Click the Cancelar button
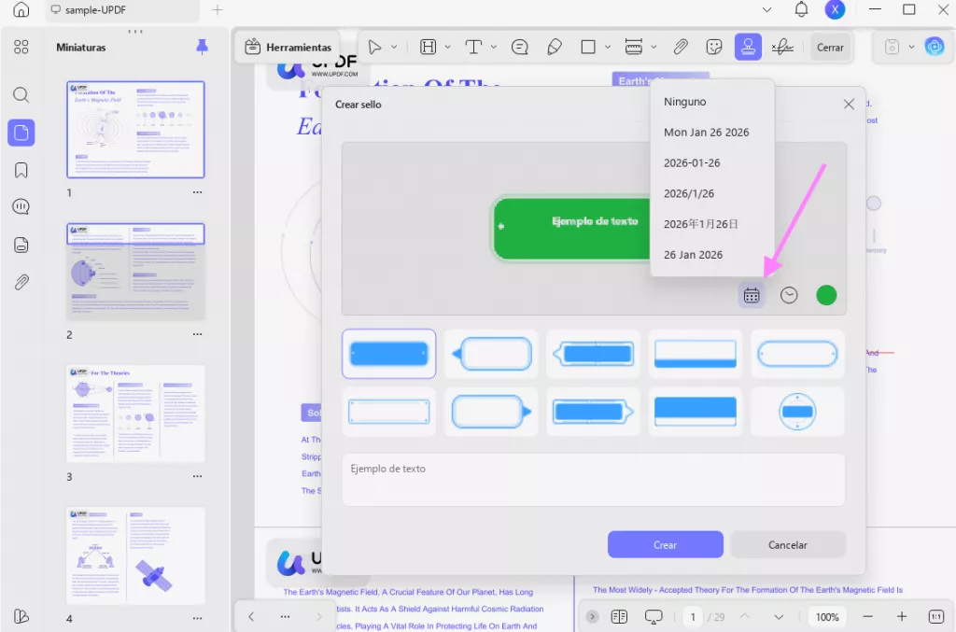 [787, 545]
